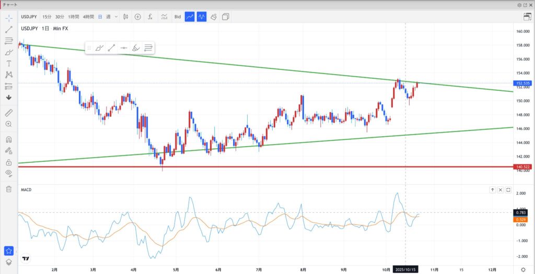
Task: Hide all drawings with eye icon
Action: click(9, 173)
